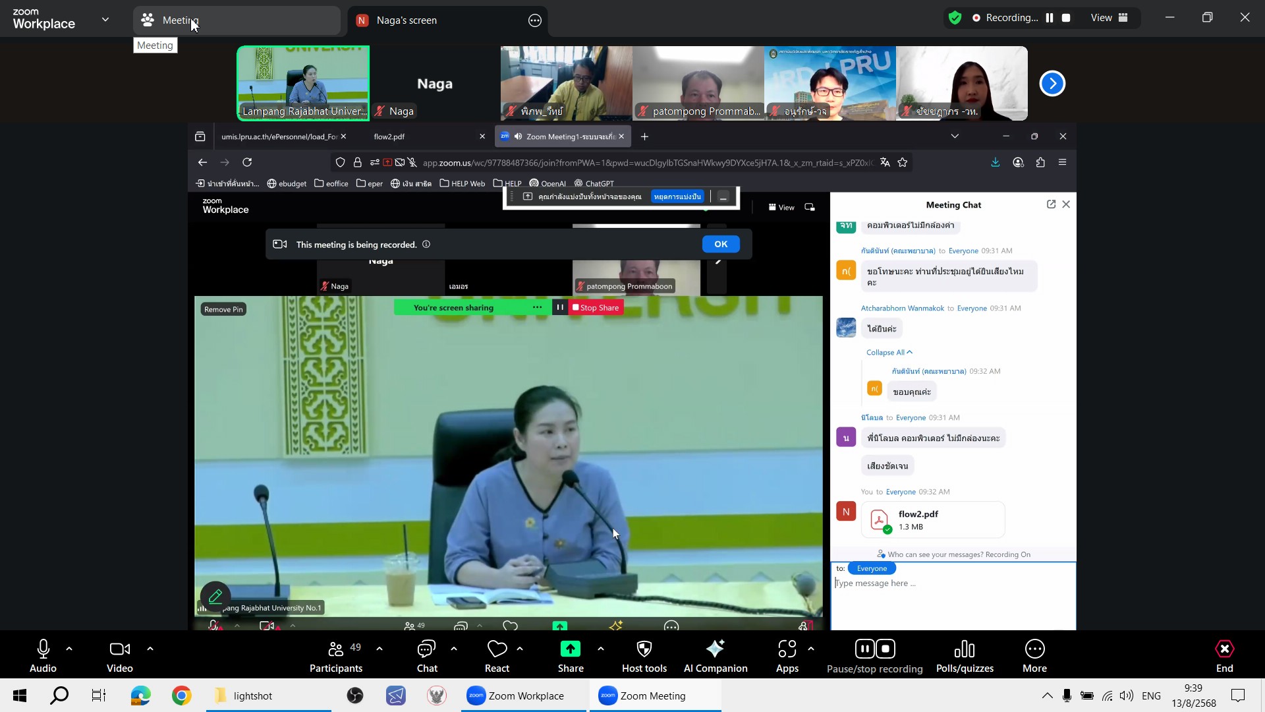Open the More options ellipsis
Image resolution: width=1265 pixels, height=712 pixels.
click(x=1034, y=656)
